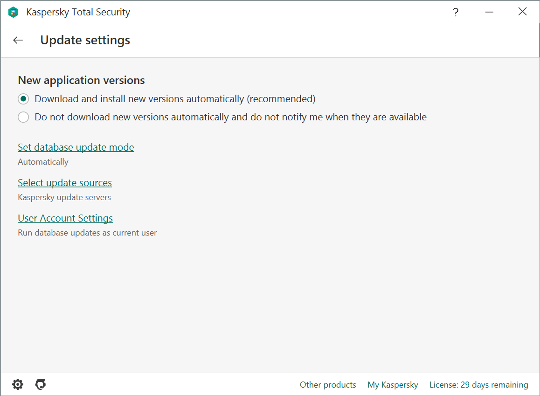The width and height of the screenshot is (540, 396).
Task: Close the Kaspersky Total Security window
Action: pyautogui.click(x=522, y=12)
